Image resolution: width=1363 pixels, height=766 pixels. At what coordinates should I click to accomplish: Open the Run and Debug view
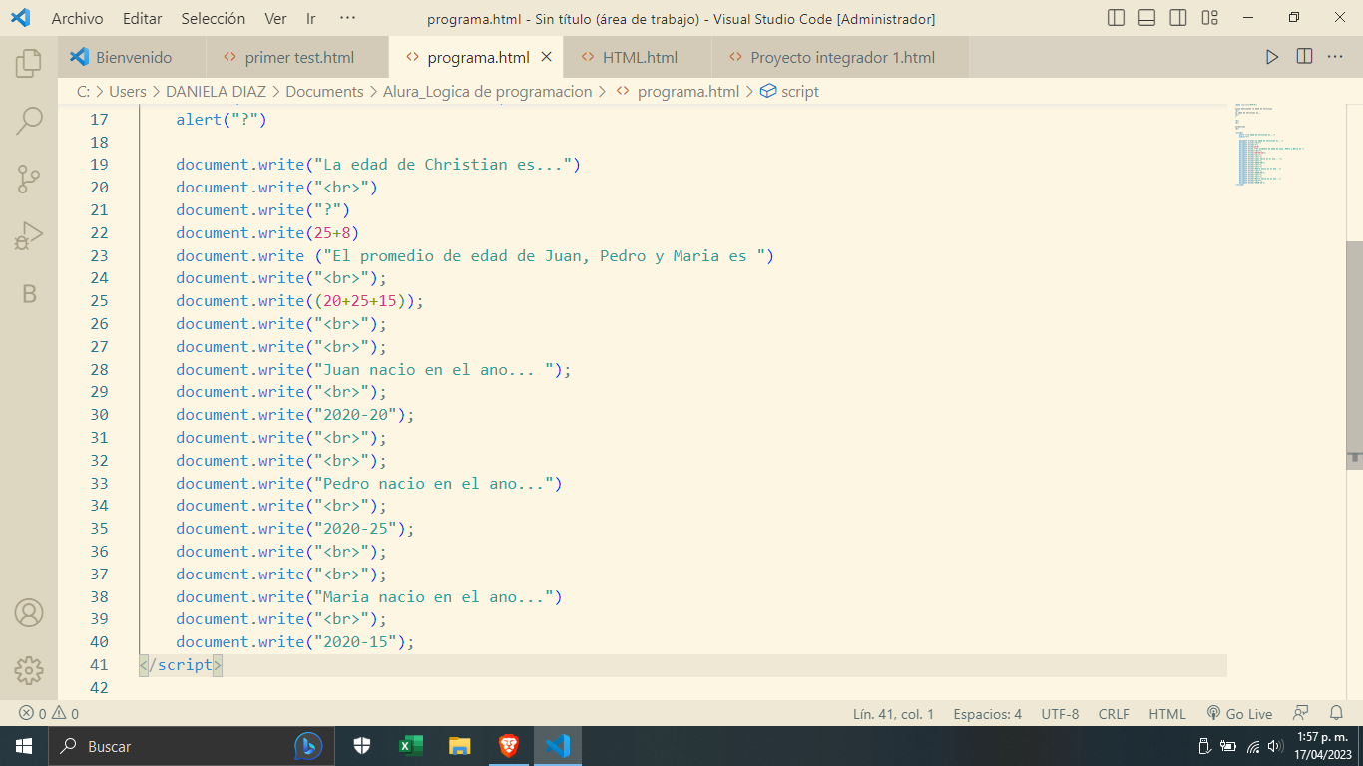click(29, 236)
